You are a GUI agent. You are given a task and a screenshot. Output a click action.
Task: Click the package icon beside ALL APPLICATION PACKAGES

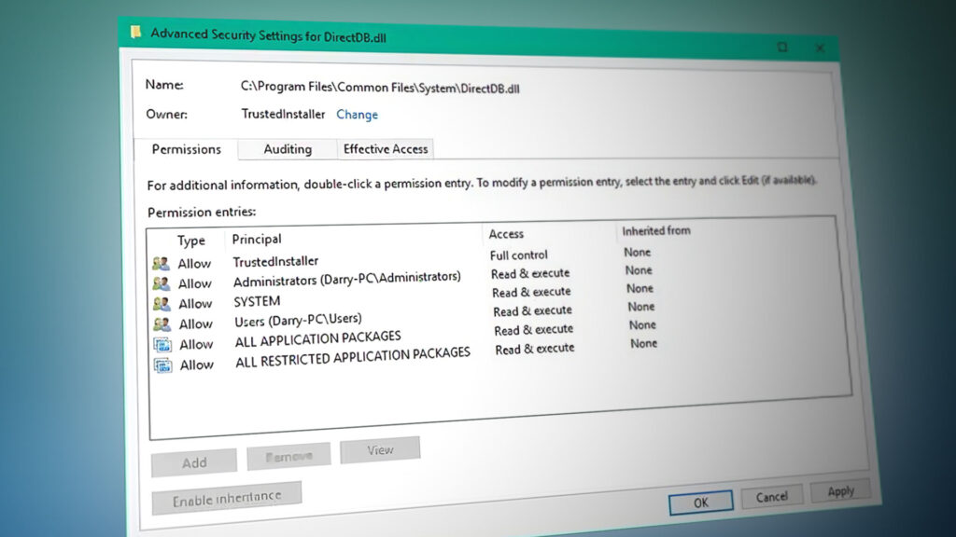pyautogui.click(x=161, y=344)
